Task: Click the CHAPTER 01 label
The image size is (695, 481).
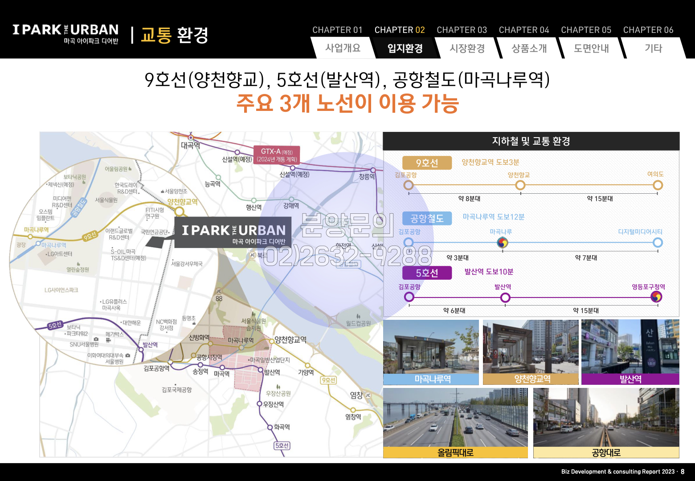Action: click(x=337, y=30)
